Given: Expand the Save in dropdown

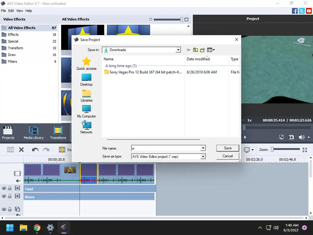Looking at the screenshot, I should pyautogui.click(x=178, y=50).
